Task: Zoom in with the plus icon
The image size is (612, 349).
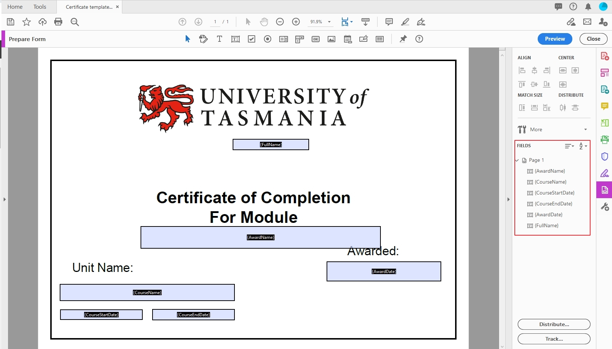Action: (x=296, y=22)
